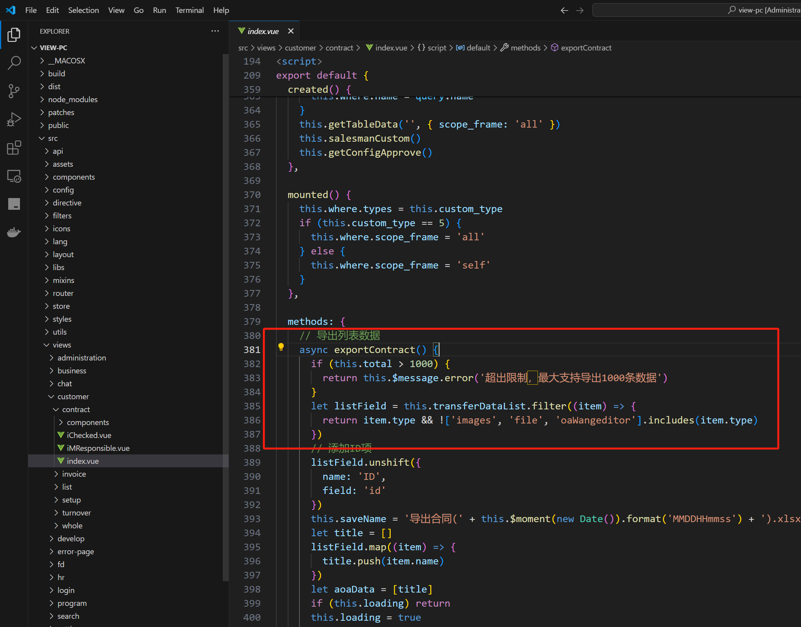Expand the components folder under src
Viewport: 801px width, 627px height.
[x=128, y=177]
